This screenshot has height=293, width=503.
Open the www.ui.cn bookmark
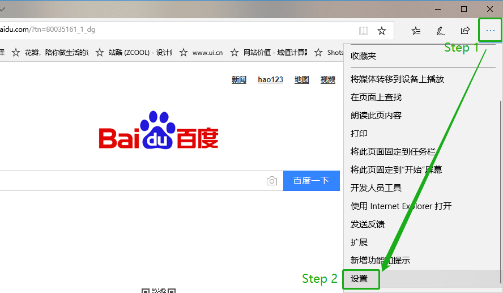click(201, 52)
